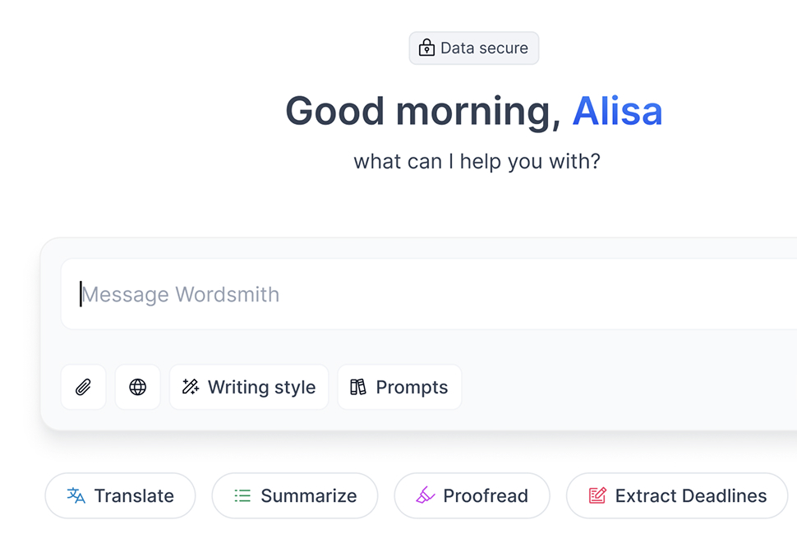The width and height of the screenshot is (797, 552).
Task: Open the Data secure badge label
Action: 484,48
